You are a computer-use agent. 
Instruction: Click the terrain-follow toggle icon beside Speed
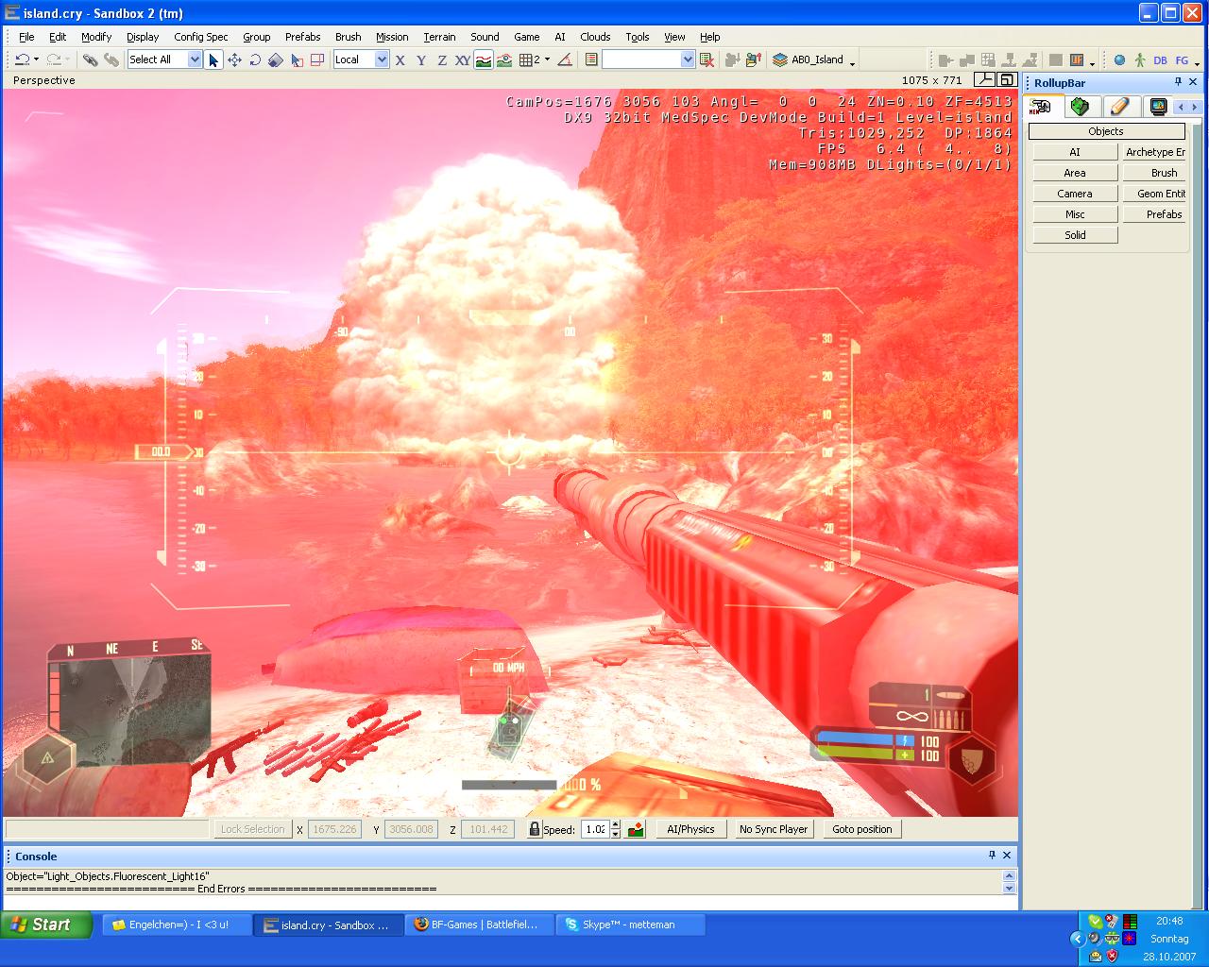click(637, 829)
